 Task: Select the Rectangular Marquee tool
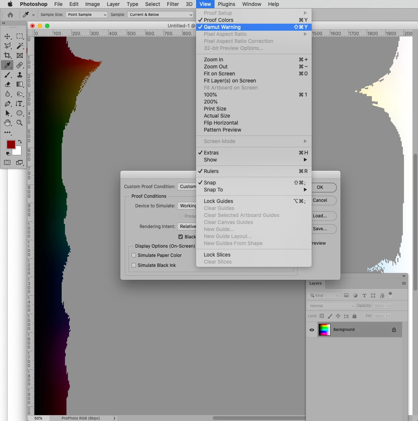click(20, 36)
